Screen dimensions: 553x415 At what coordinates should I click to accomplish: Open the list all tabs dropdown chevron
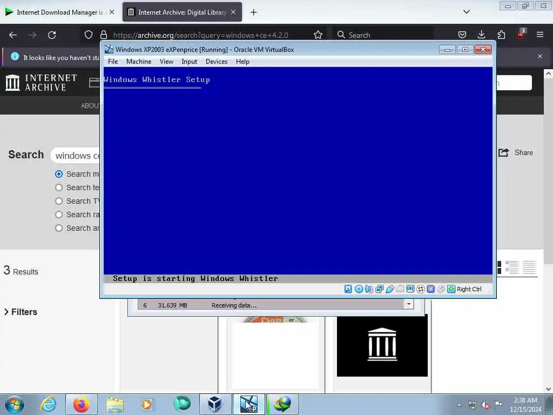[x=466, y=12]
